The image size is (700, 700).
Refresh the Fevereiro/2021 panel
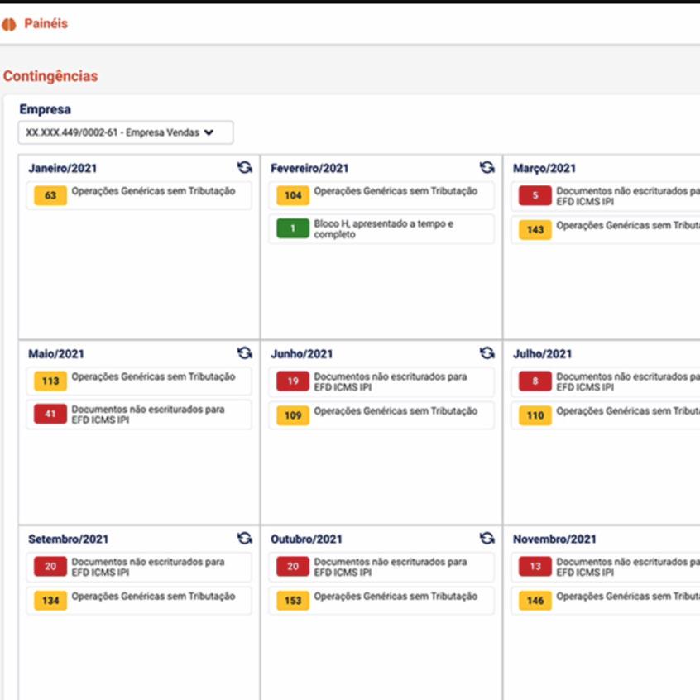click(487, 167)
